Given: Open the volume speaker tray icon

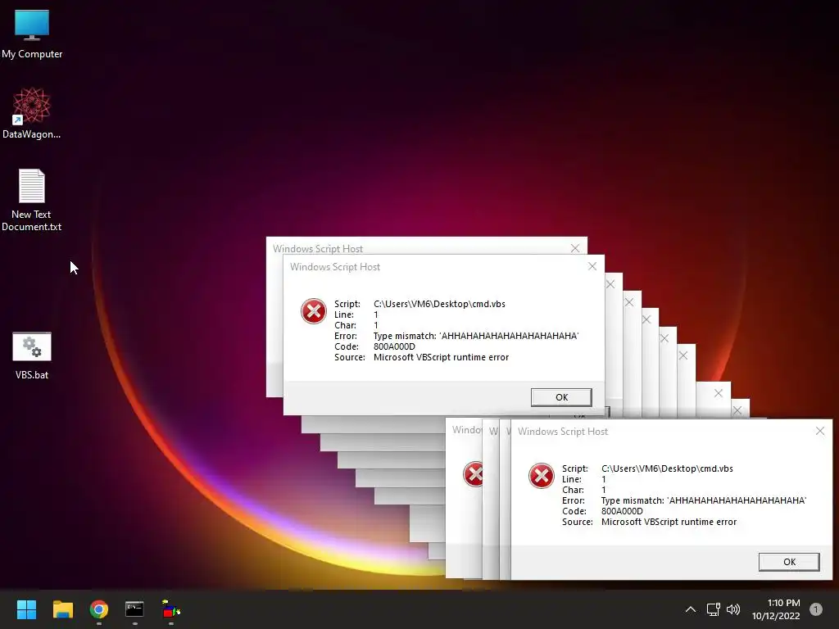Looking at the screenshot, I should (733, 609).
